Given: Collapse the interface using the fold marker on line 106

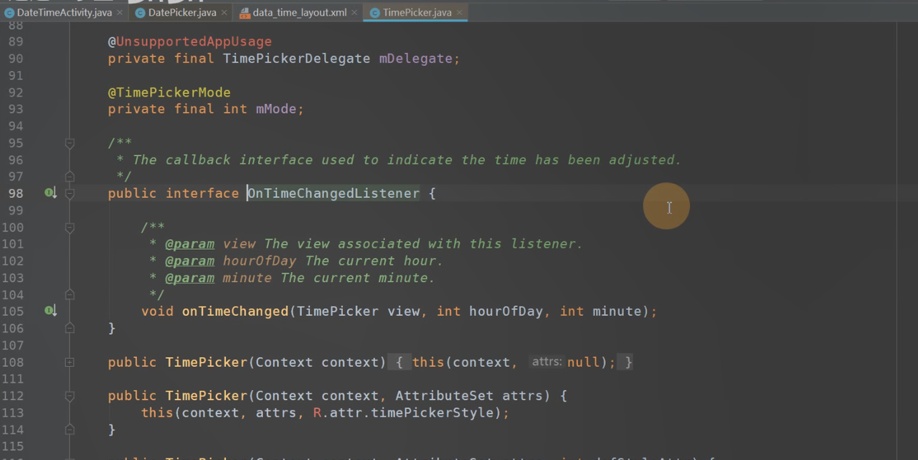Looking at the screenshot, I should point(70,328).
